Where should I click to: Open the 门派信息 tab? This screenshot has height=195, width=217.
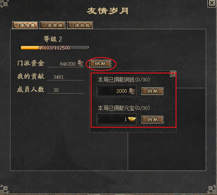coord(25,25)
